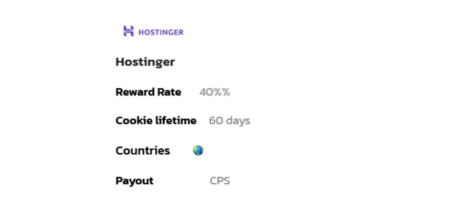The width and height of the screenshot is (455, 206).
Task: Select the bold Hostinger heading
Action: pyautogui.click(x=145, y=62)
